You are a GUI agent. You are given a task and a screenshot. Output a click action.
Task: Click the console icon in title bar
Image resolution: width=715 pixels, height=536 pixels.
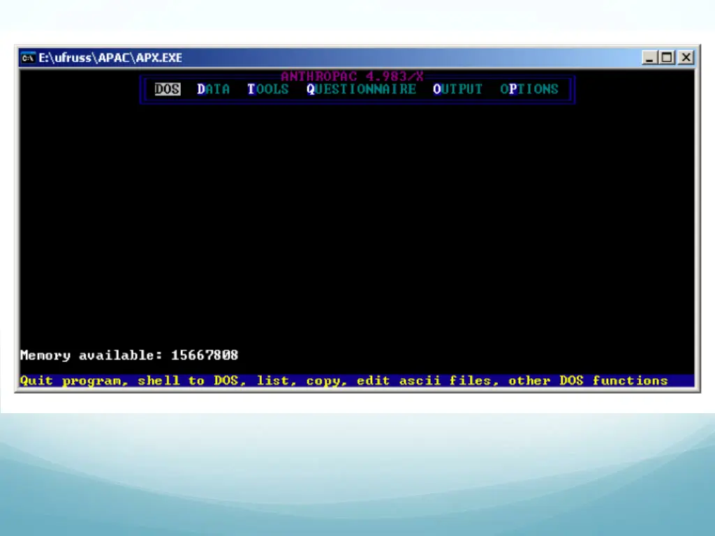[x=28, y=58]
